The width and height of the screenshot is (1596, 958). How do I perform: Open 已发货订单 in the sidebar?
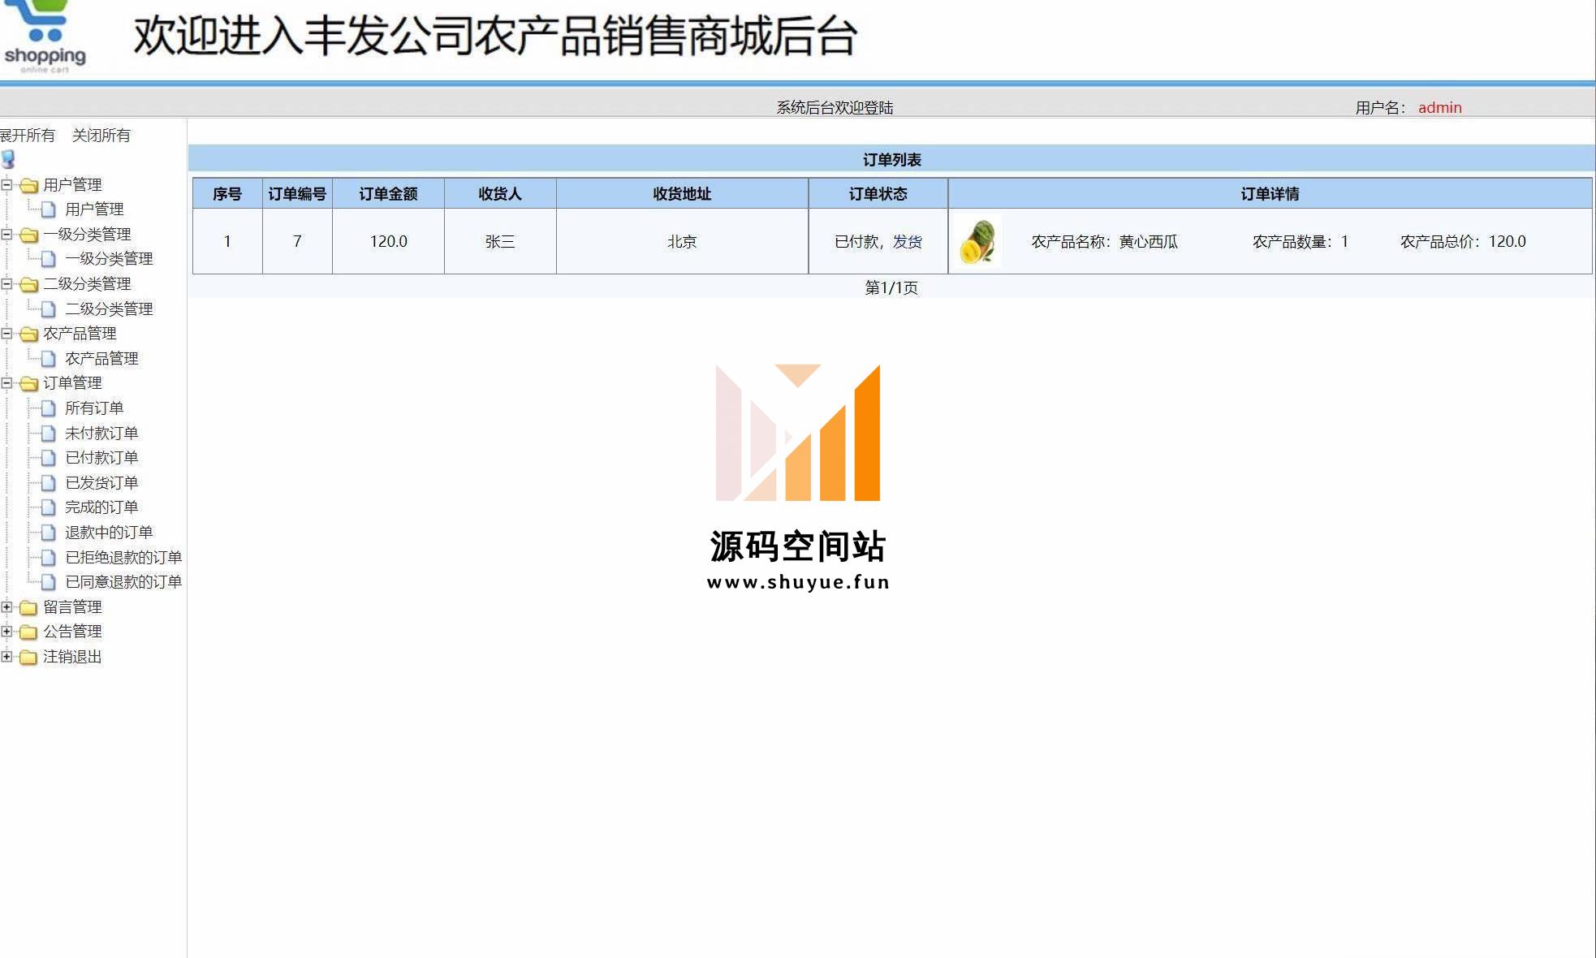(x=101, y=483)
